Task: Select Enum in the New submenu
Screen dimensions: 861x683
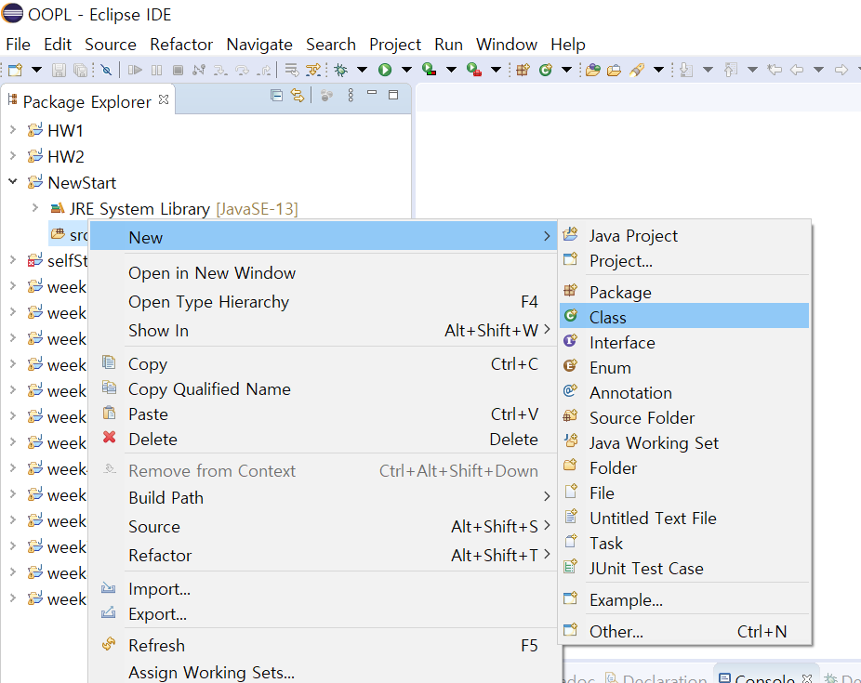Action: pos(684,367)
